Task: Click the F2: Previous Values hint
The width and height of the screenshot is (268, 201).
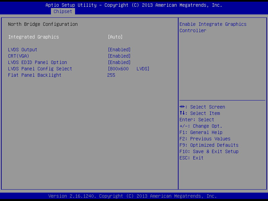Action: tap(205, 139)
